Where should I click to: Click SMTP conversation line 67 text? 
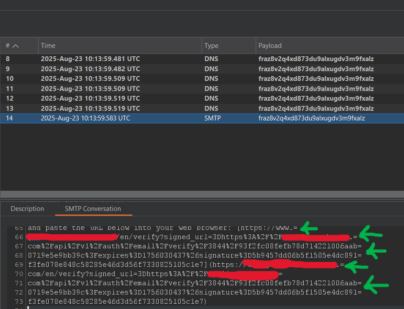(x=195, y=246)
